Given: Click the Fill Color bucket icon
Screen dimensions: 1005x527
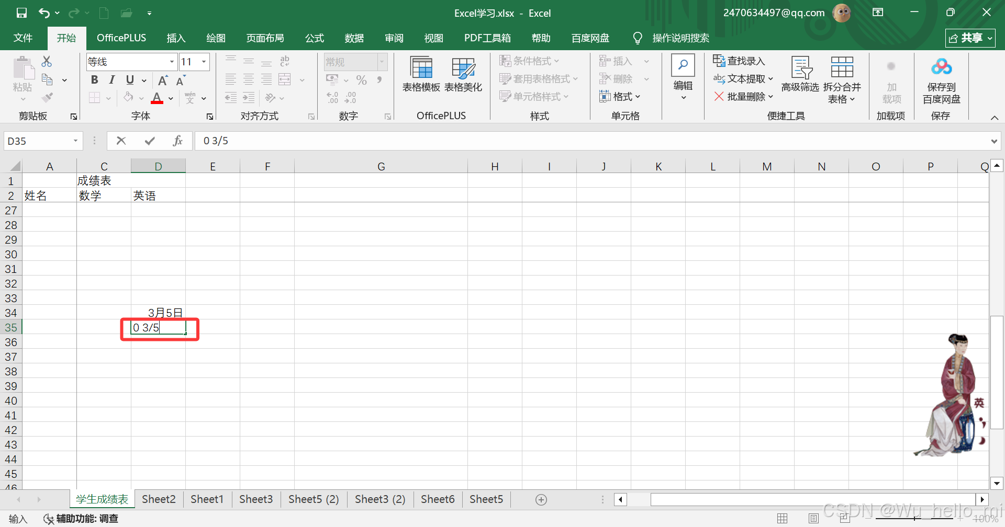Looking at the screenshot, I should coord(128,98).
